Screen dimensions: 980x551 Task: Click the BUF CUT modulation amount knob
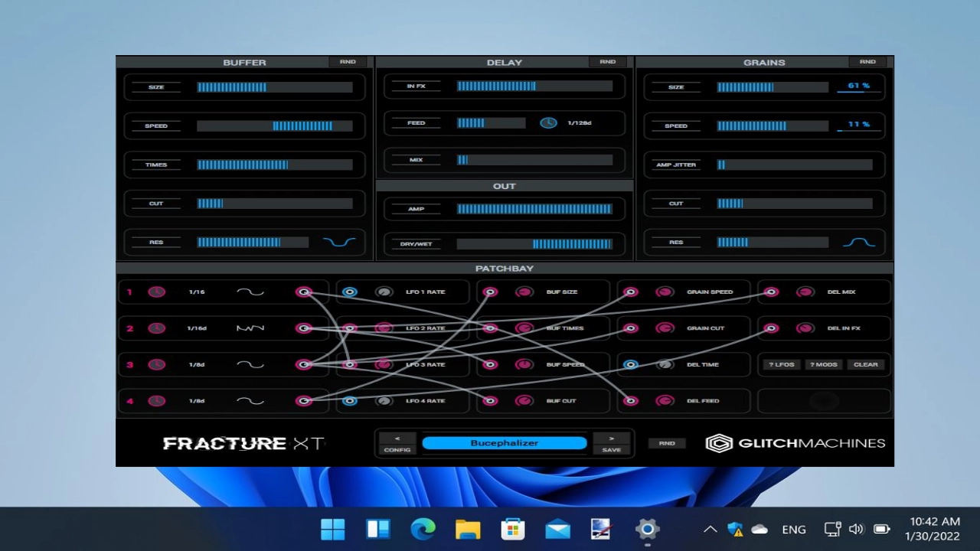pyautogui.click(x=524, y=401)
